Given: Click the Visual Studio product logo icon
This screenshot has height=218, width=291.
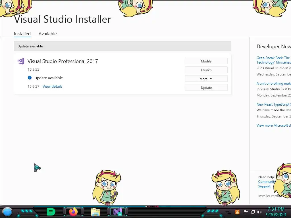Looking at the screenshot, I should pos(21,61).
